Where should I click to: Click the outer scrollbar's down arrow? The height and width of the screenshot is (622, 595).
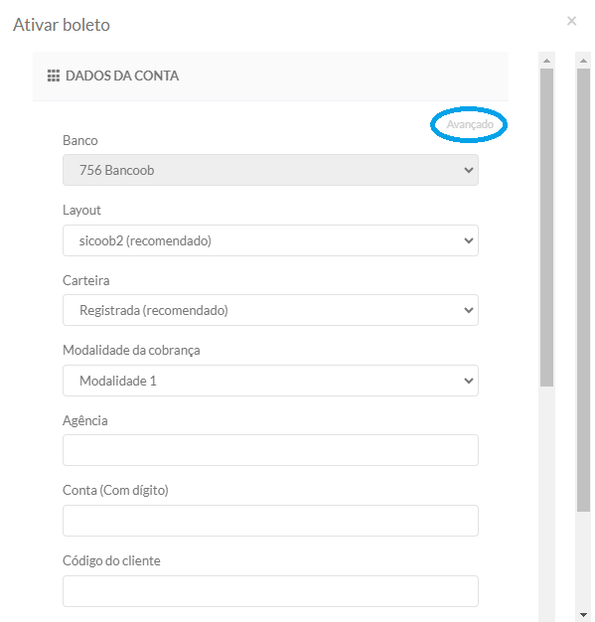coord(583,615)
